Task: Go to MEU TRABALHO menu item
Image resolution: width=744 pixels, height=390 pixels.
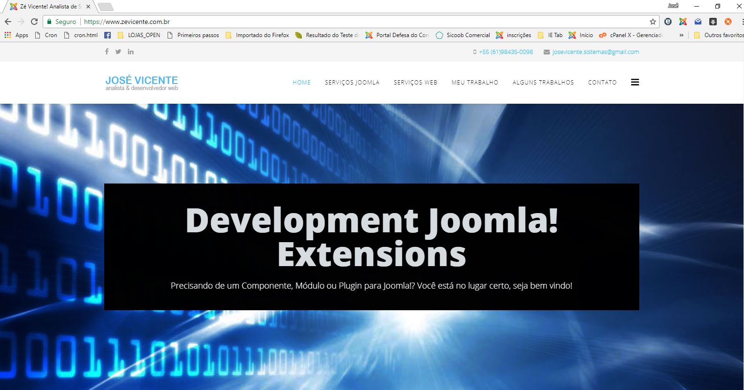Action: tap(475, 83)
